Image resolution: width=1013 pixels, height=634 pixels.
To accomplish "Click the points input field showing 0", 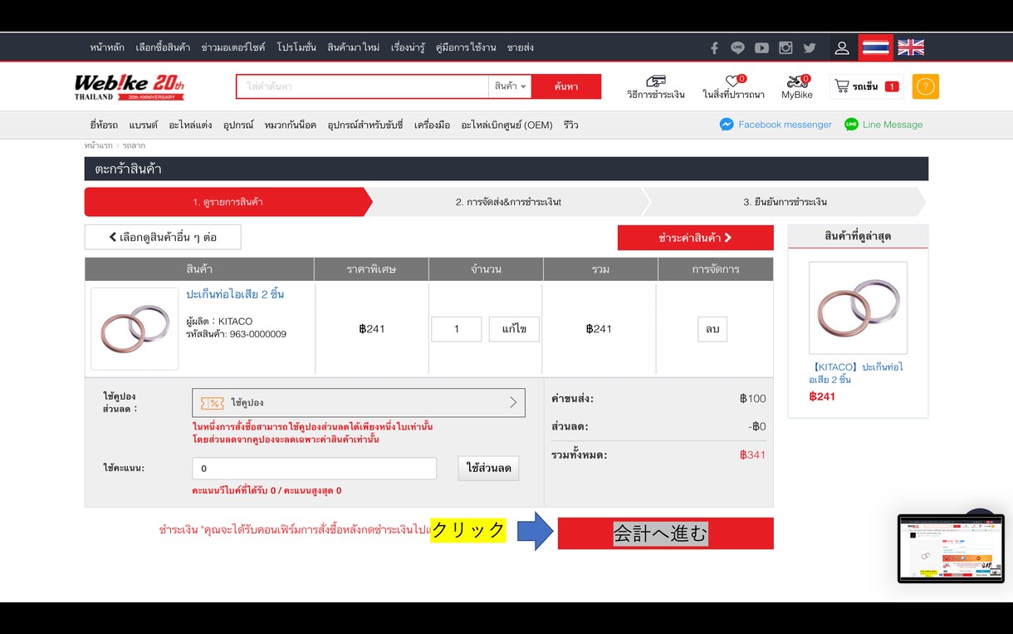I will (x=314, y=469).
